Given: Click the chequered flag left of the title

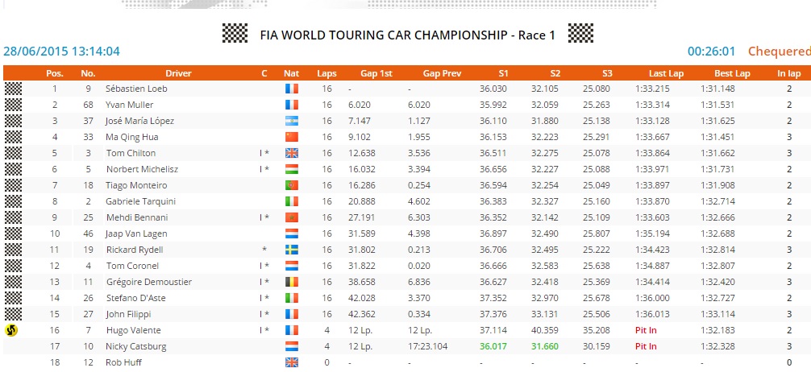Looking at the screenshot, I should pyautogui.click(x=235, y=33).
